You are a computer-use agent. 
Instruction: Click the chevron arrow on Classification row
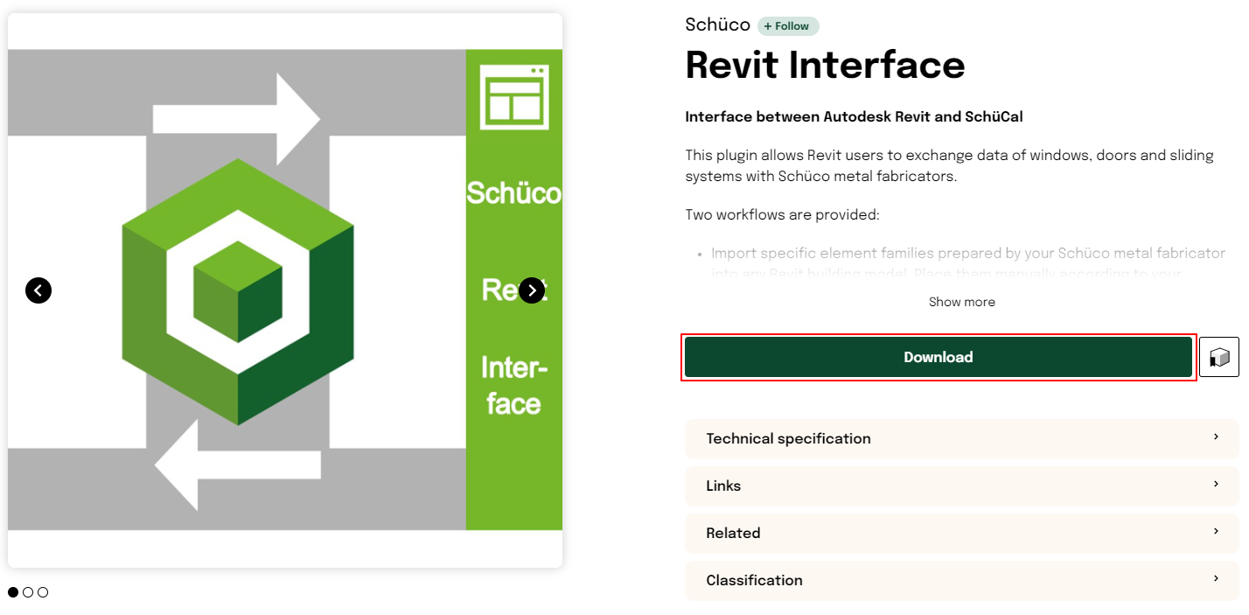coord(1216,579)
